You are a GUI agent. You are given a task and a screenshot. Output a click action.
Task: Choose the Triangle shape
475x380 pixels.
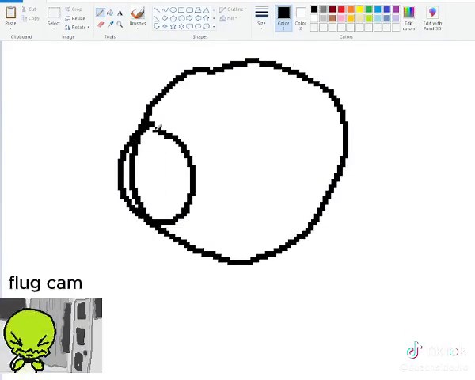point(206,10)
